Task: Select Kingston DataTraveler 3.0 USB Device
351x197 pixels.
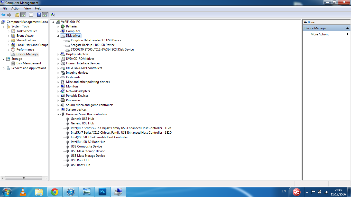Action: click(96, 40)
